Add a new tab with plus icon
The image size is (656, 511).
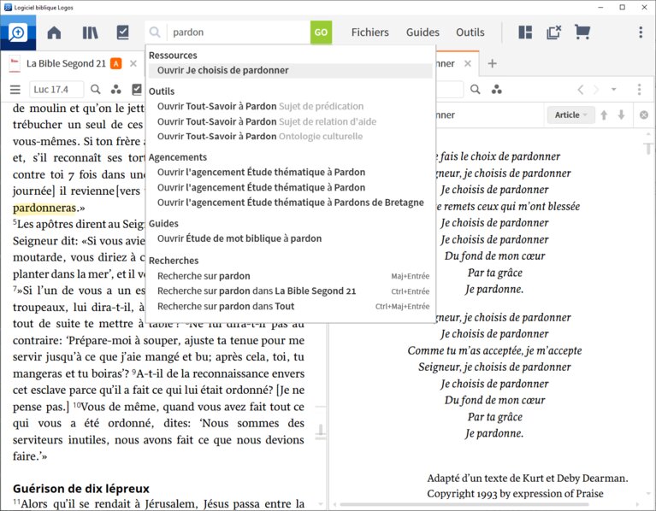click(493, 63)
